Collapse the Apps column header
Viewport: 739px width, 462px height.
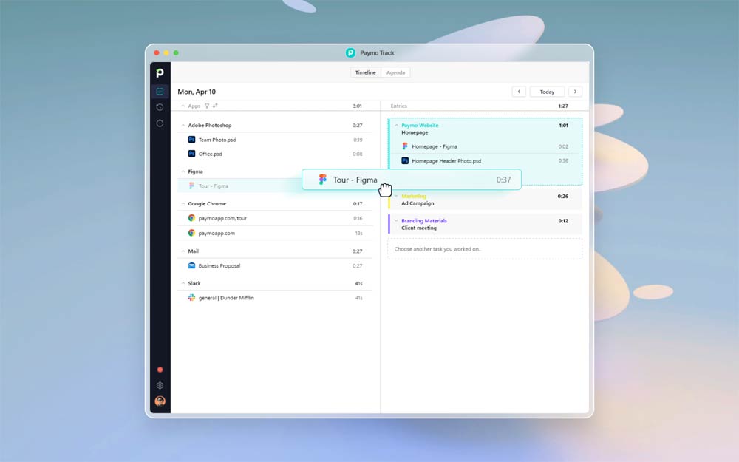(183, 106)
